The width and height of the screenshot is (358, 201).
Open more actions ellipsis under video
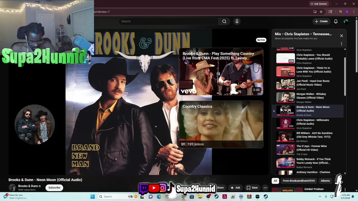[x=265, y=188]
